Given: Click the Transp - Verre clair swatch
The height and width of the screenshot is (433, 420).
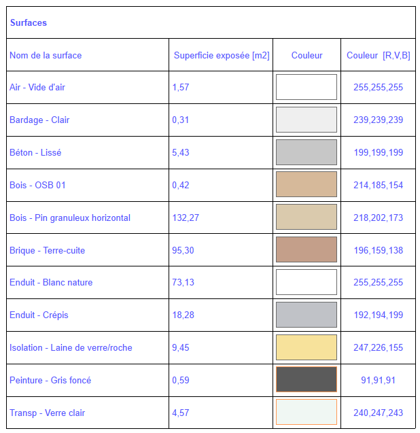Looking at the screenshot, I should pyautogui.click(x=306, y=412).
